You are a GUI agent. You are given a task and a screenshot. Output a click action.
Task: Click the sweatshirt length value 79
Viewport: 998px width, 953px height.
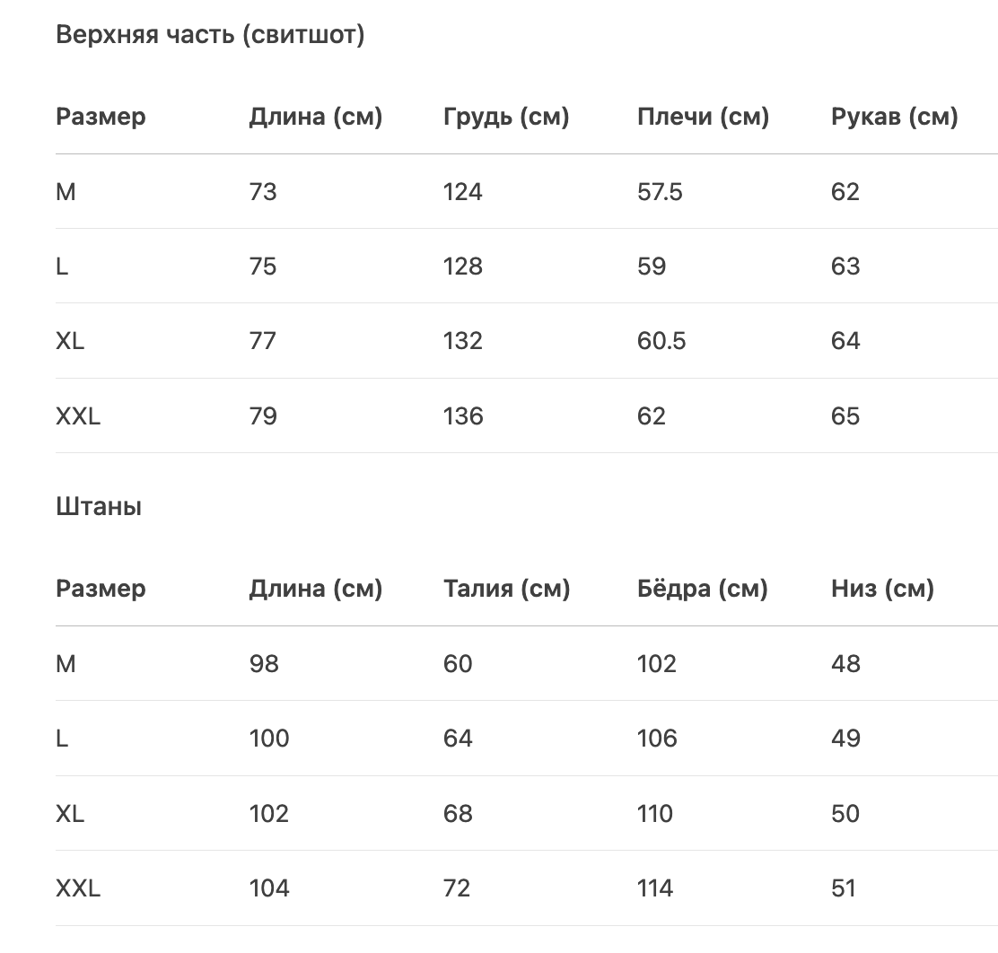tap(263, 416)
